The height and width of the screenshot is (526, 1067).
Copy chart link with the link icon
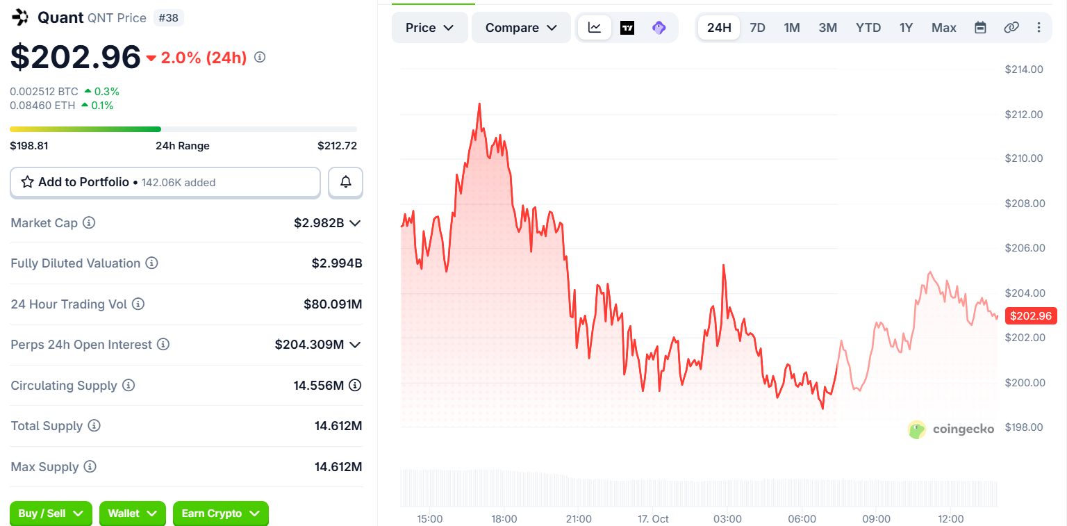(1011, 28)
